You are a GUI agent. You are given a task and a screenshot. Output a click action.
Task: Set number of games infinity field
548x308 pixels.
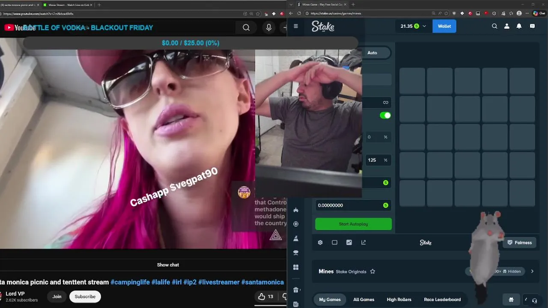(376, 103)
